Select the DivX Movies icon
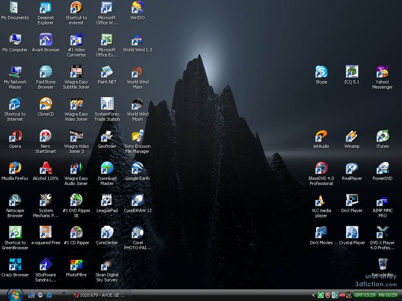This screenshot has width=402, height=301. 321,232
